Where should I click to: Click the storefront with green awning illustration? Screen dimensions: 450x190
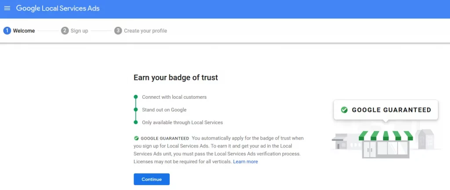386,145
